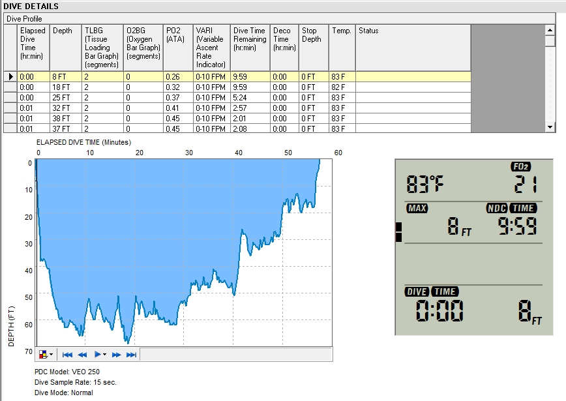The image size is (566, 401).
Task: Click the DIVE TIME label on the display
Action: (432, 291)
